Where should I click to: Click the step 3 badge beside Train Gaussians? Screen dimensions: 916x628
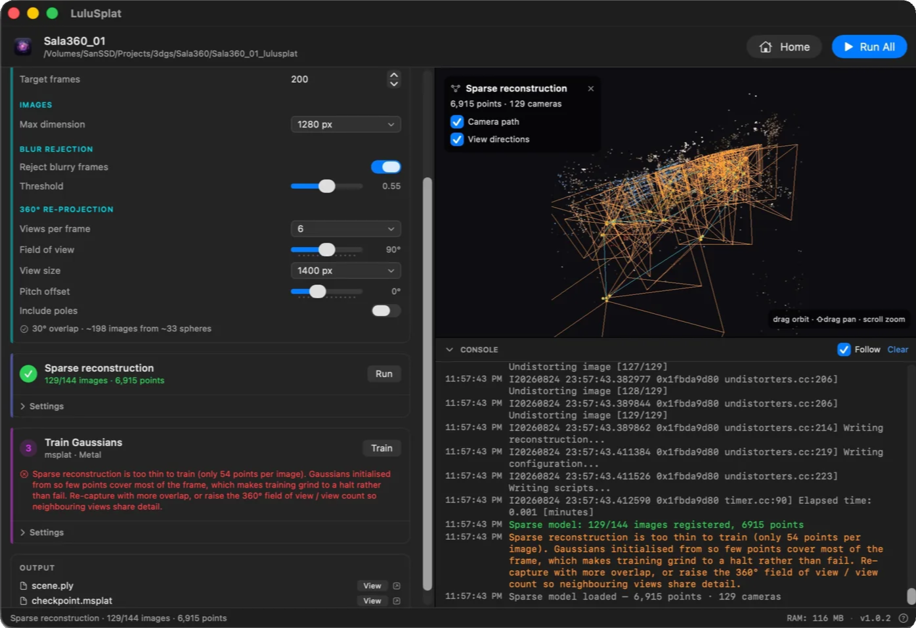point(28,448)
